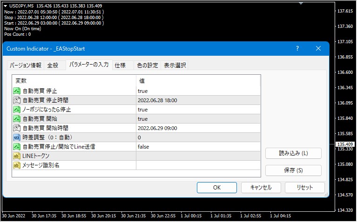This screenshot has width=357, height=222.
Task: Click the chart shift marker at the top edge
Action: (x=301, y=3)
